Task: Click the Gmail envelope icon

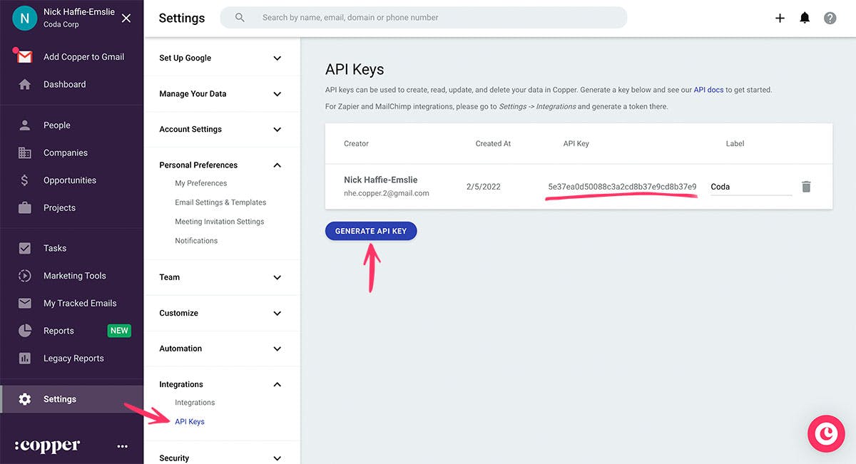Action: pos(24,57)
